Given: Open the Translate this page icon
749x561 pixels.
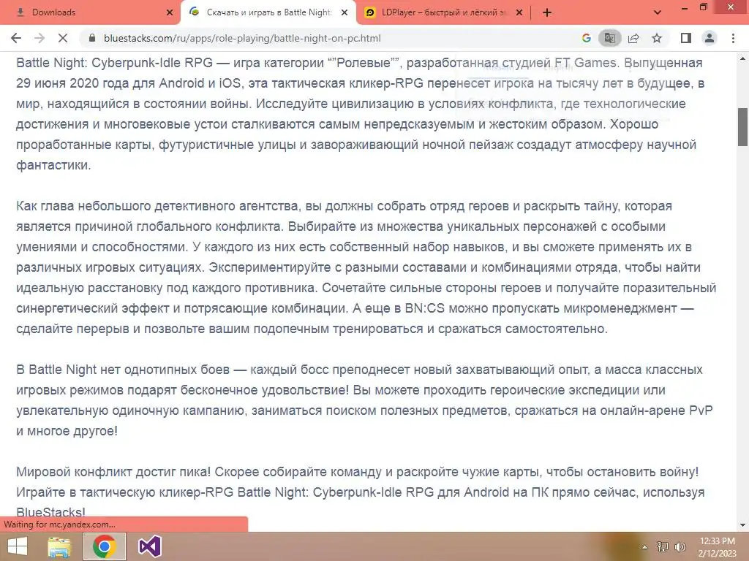Looking at the screenshot, I should [x=609, y=38].
